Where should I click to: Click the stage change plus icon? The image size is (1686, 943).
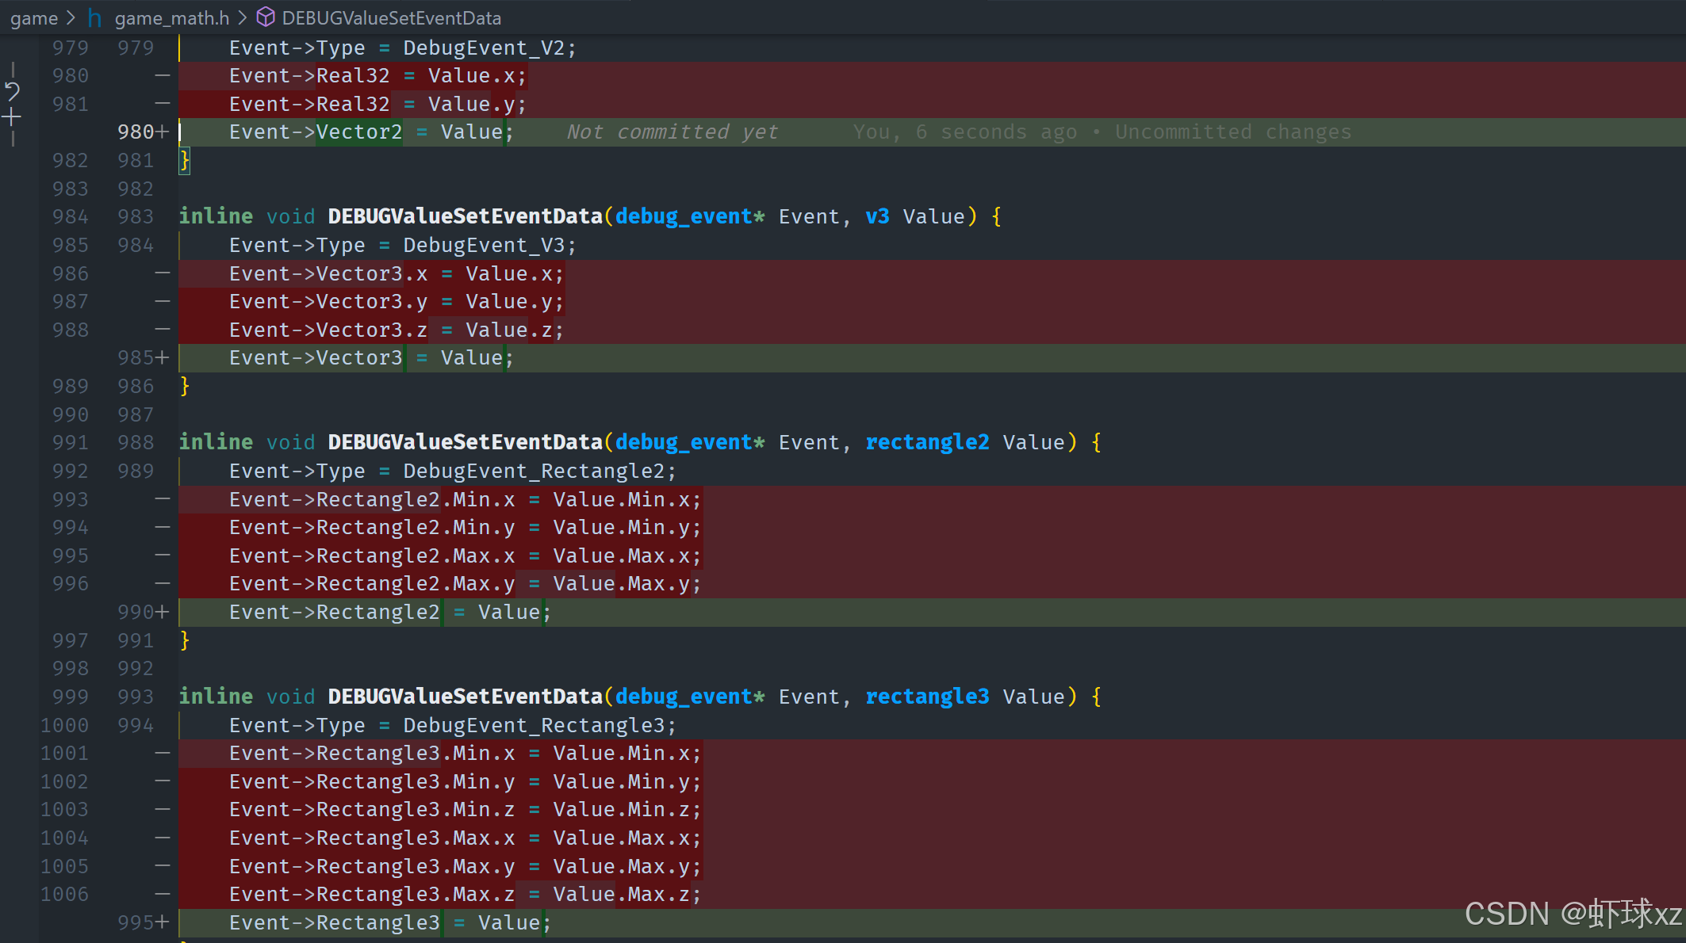coord(12,118)
